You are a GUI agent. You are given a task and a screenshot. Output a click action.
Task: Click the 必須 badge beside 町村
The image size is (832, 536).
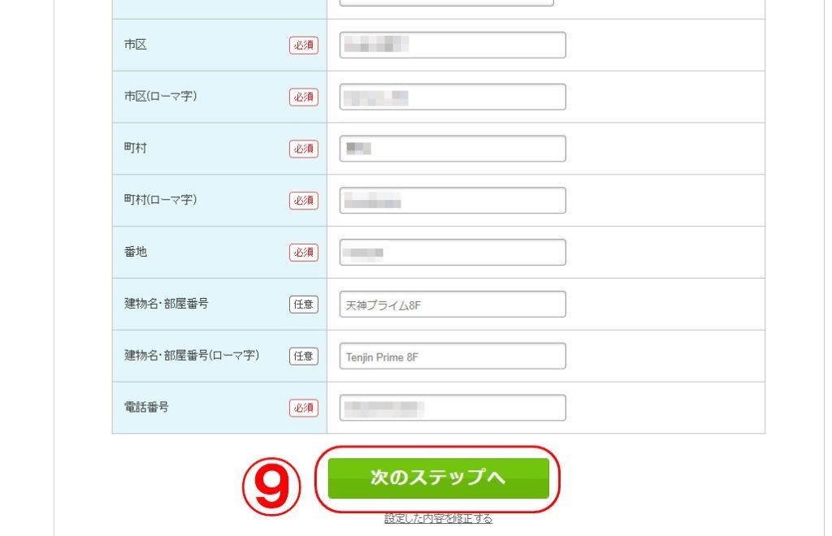coord(304,149)
